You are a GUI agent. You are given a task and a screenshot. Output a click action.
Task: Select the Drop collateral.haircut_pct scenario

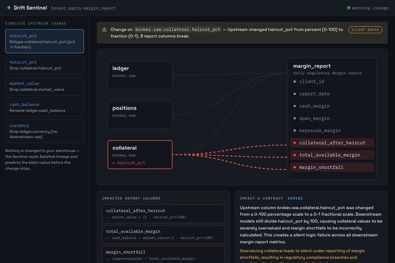coord(45,65)
